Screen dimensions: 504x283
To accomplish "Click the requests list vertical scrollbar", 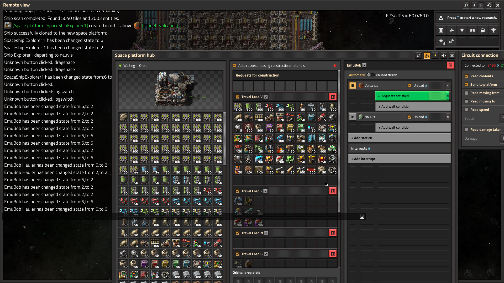I will [339, 141].
